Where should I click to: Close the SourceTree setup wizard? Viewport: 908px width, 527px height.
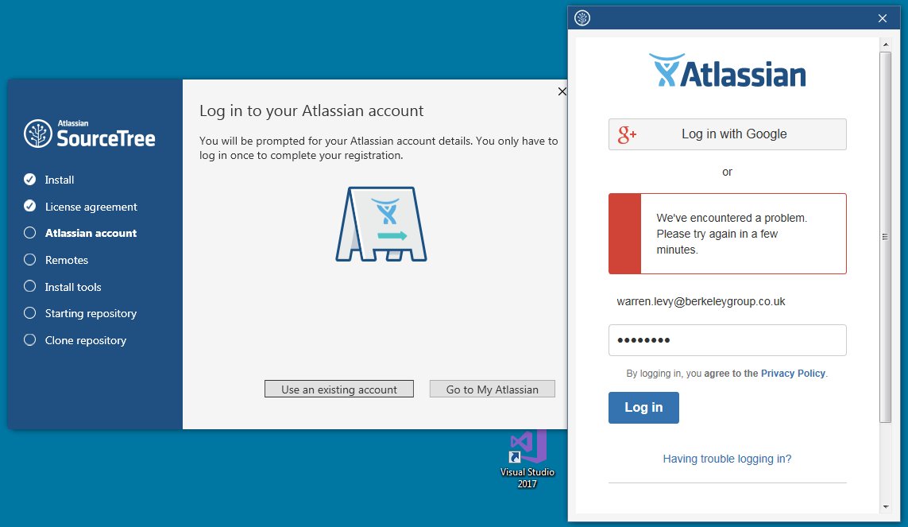pos(562,91)
